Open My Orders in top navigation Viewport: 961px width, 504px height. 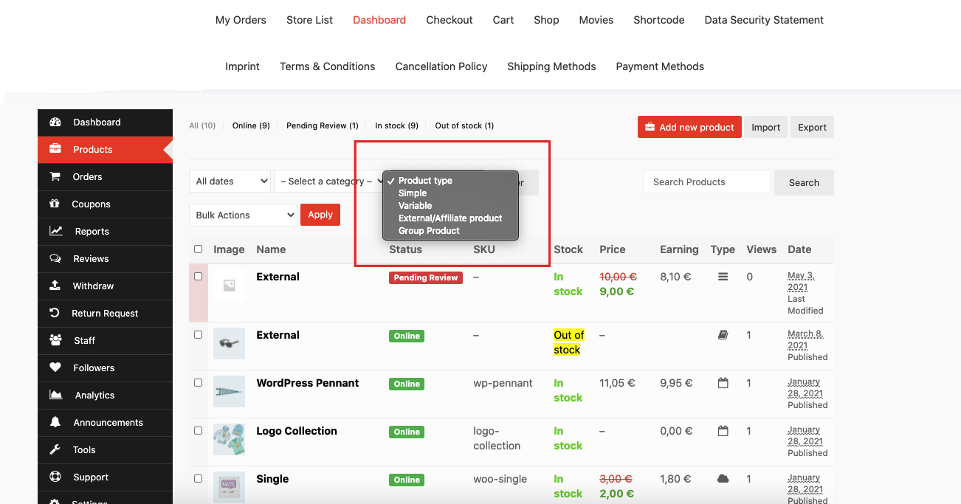tap(241, 20)
